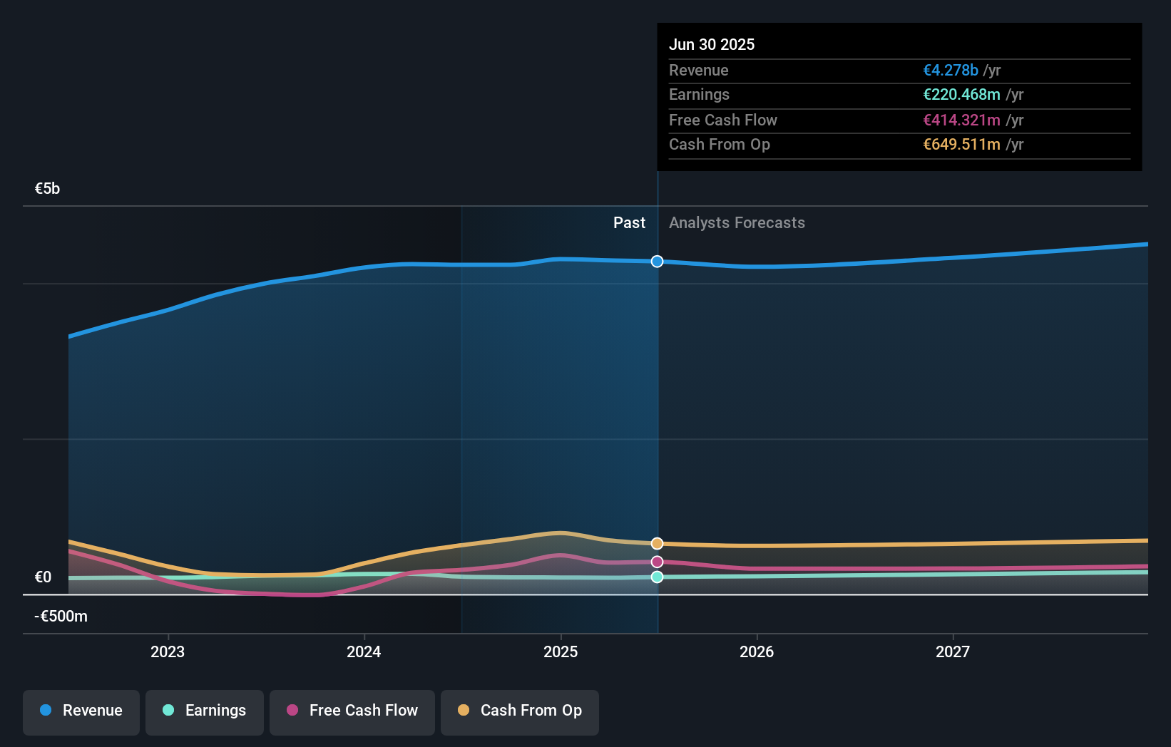The image size is (1171, 747).
Task: Select the pink Free Cash Flow chart marker
Action: (656, 562)
